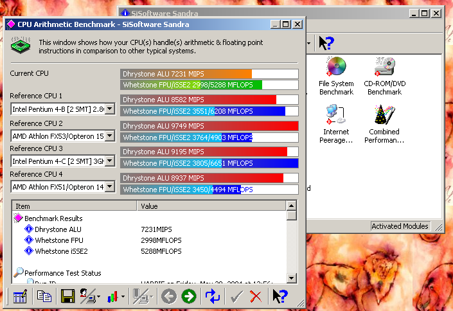Click Current CPU Dhrystone ALU 7231 MIPS bar
Screen dimensions: 453x311
[209, 74]
